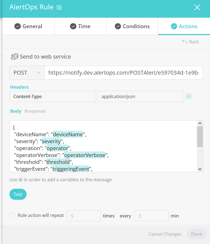Close the AlertOps Rule dialog
Viewport: 210px width, 244px height.
coord(197,7)
